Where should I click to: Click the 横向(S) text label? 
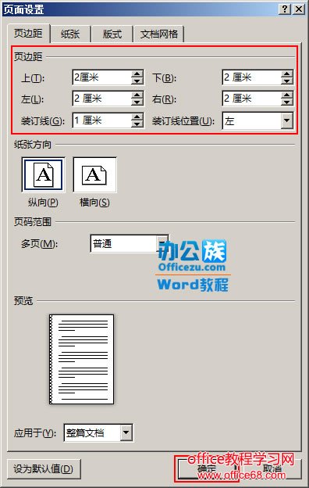(94, 203)
